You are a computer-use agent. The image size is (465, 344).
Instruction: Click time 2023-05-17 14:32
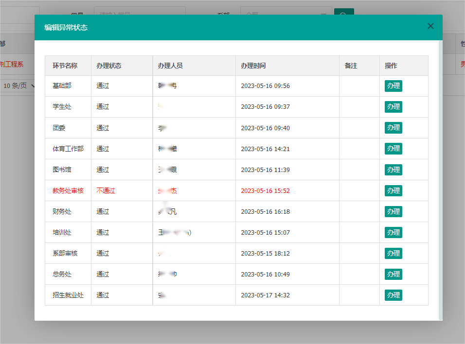point(265,295)
